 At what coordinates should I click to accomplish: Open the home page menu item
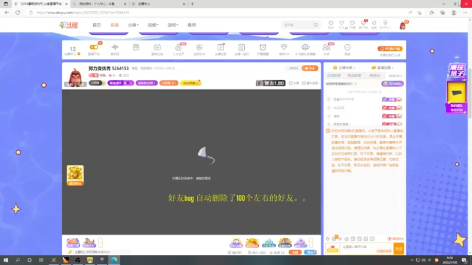97,25
